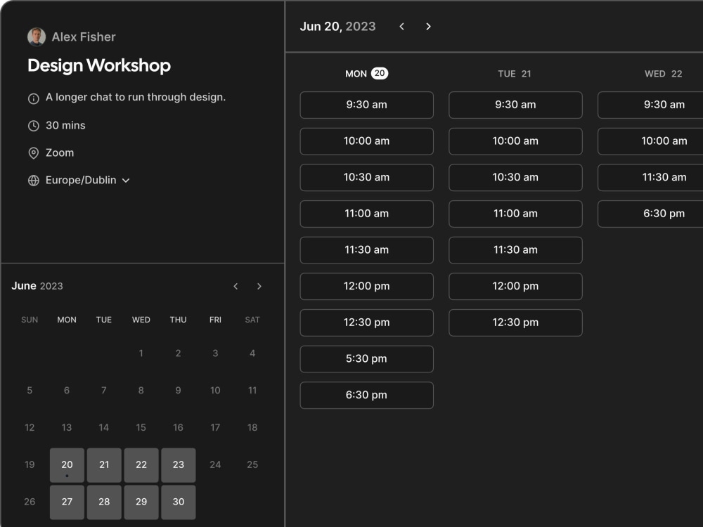Go to previous month in June 2023 calendar

(x=236, y=287)
